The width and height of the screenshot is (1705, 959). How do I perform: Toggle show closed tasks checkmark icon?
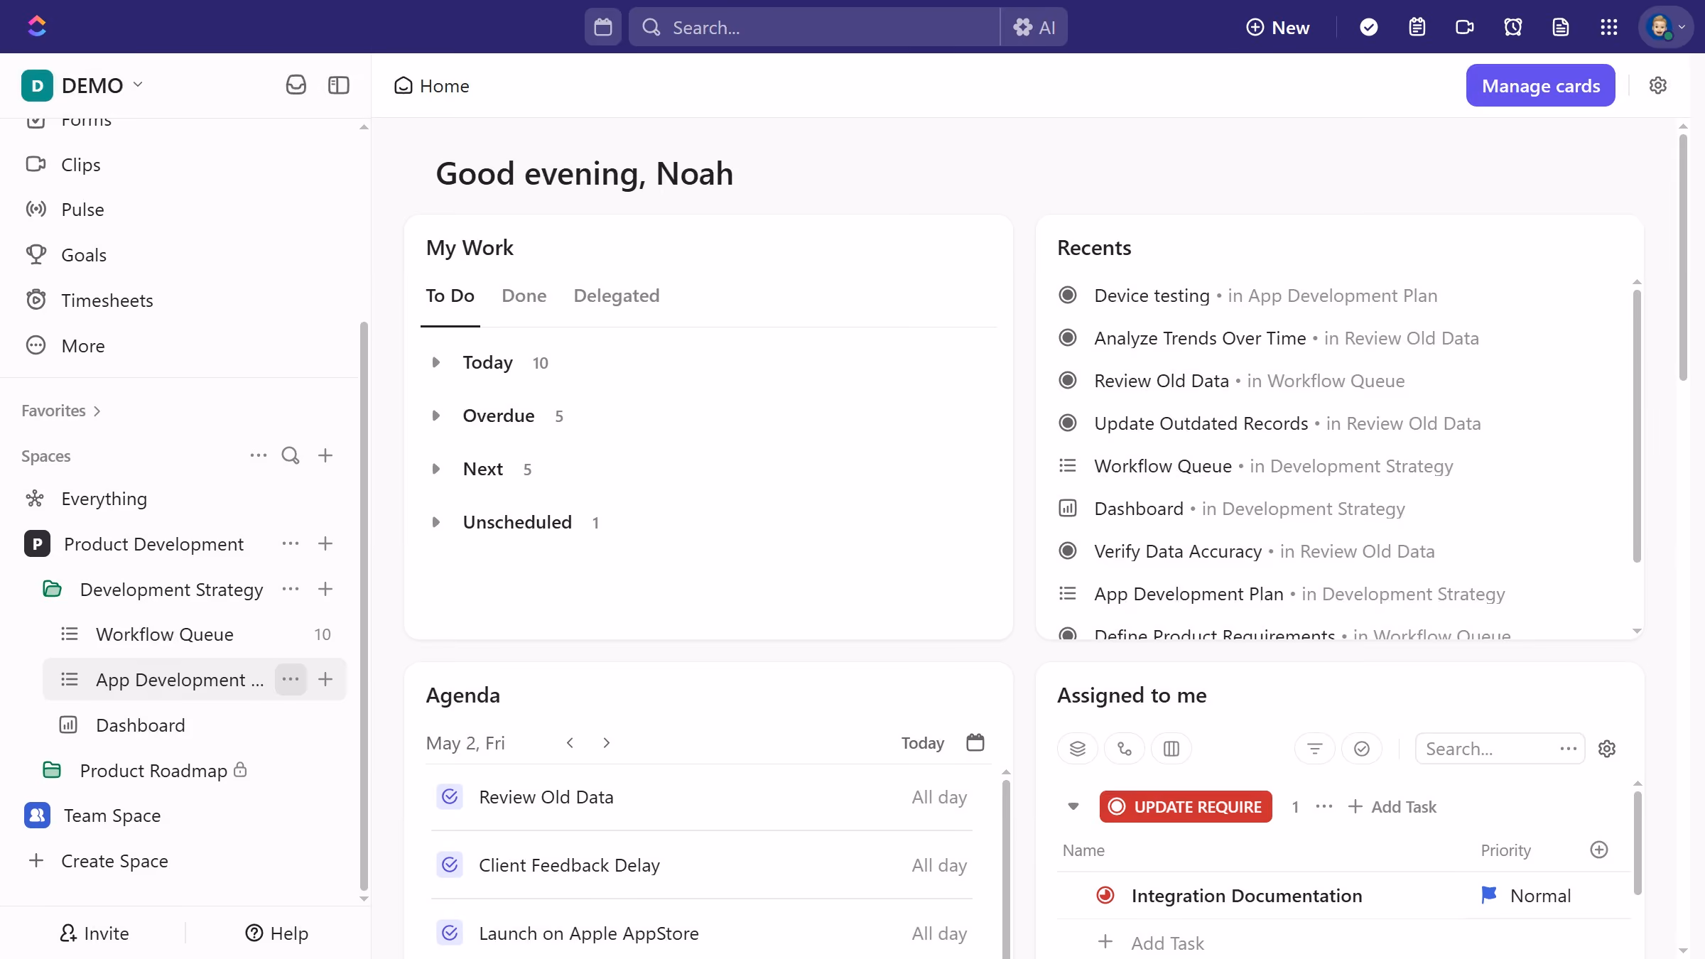click(x=1362, y=749)
